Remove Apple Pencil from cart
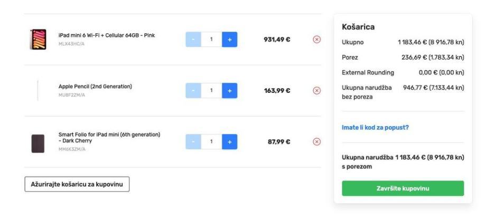Screen dimensions: 486x219 [317, 91]
